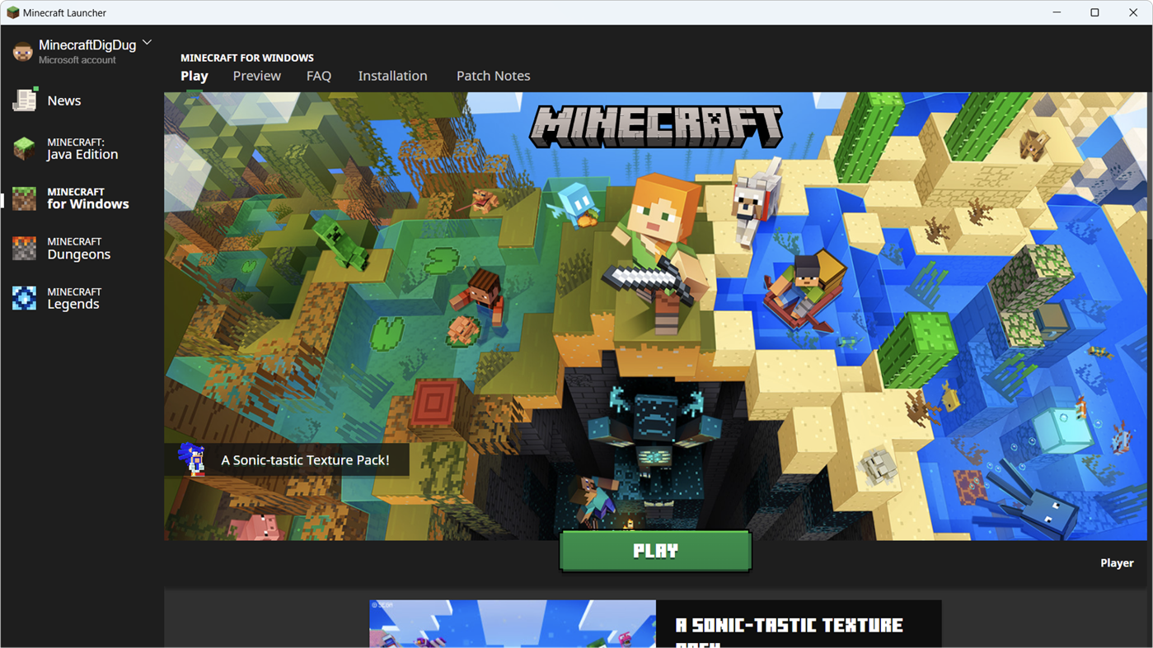Screen dimensions: 1153x648
Task: Click the Minecraft Launcher icon in title bar
Action: [12, 12]
